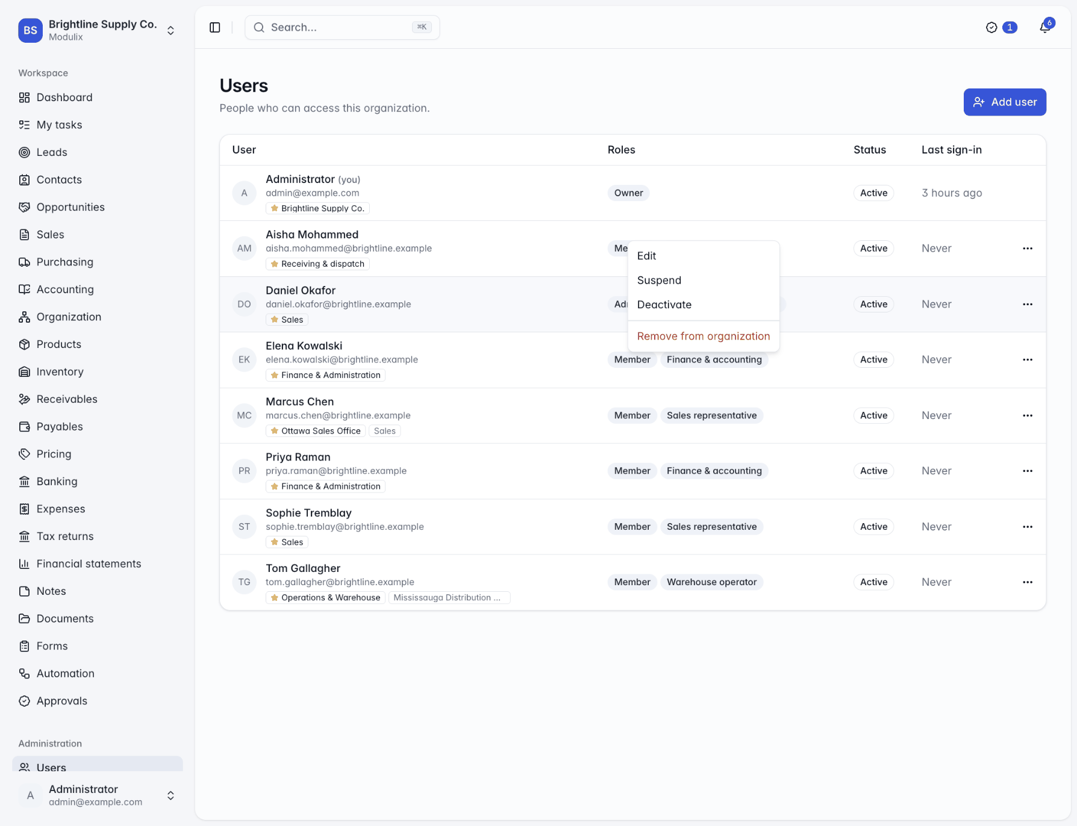Choose Suspend in the context menu
Viewport: 1077px width, 826px height.
[704, 280]
